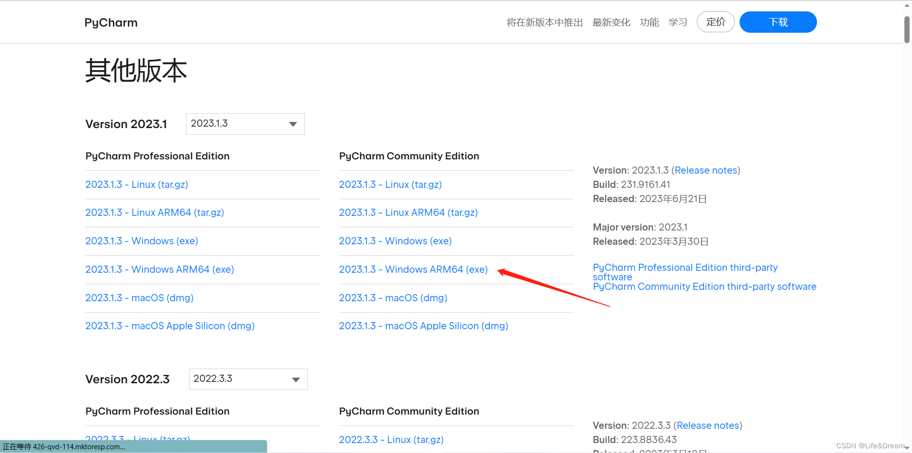The image size is (912, 453).
Task: Open the 最新变化 menu item
Action: pyautogui.click(x=611, y=22)
